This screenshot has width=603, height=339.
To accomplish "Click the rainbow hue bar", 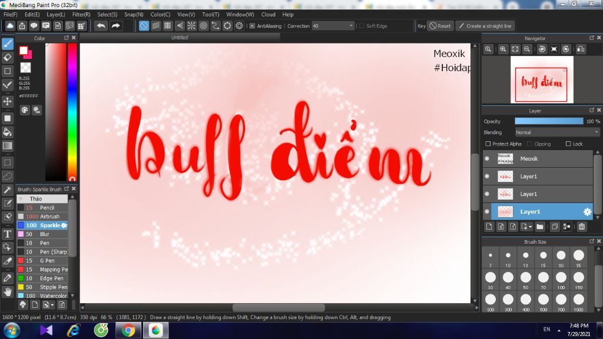I will click(72, 112).
